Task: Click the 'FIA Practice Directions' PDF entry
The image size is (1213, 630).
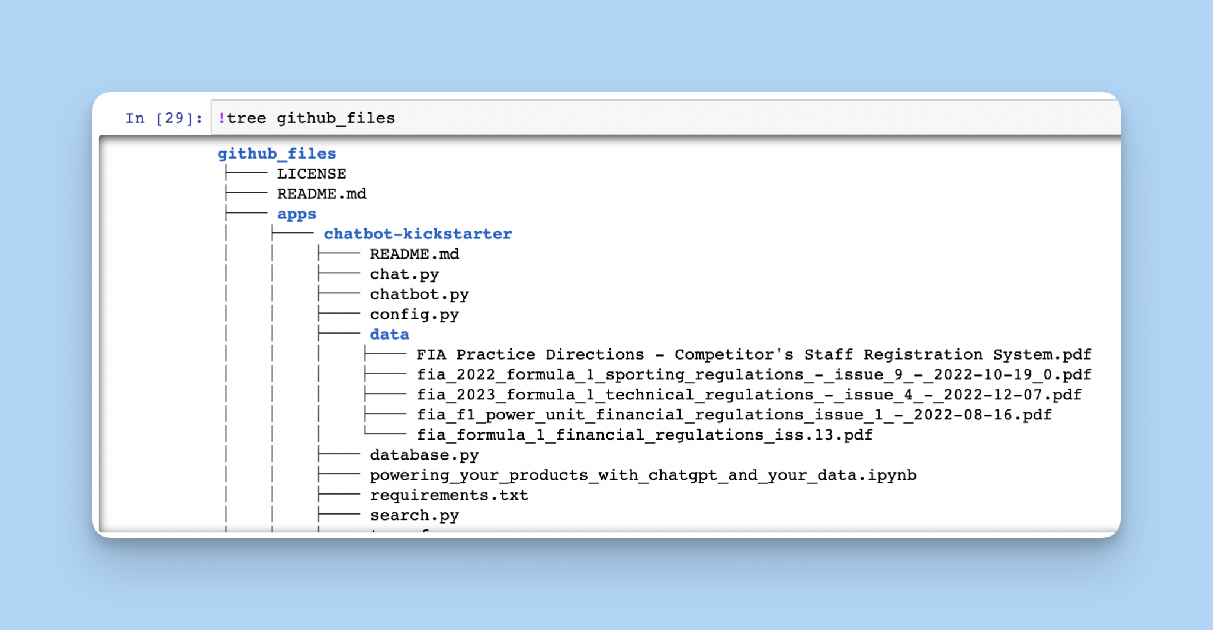Action: pos(754,355)
